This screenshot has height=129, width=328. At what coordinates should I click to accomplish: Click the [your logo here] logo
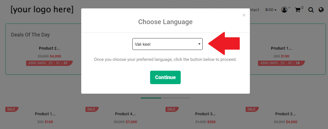coord(42,10)
